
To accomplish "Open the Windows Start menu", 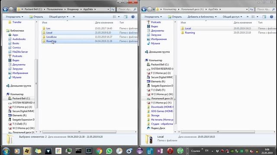I will [x=6, y=151].
